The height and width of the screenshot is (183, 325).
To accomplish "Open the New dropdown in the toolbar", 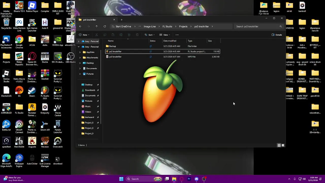I will (84, 35).
